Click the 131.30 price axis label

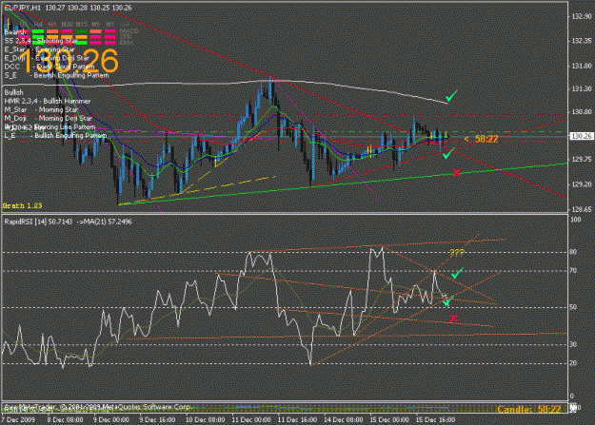[581, 88]
